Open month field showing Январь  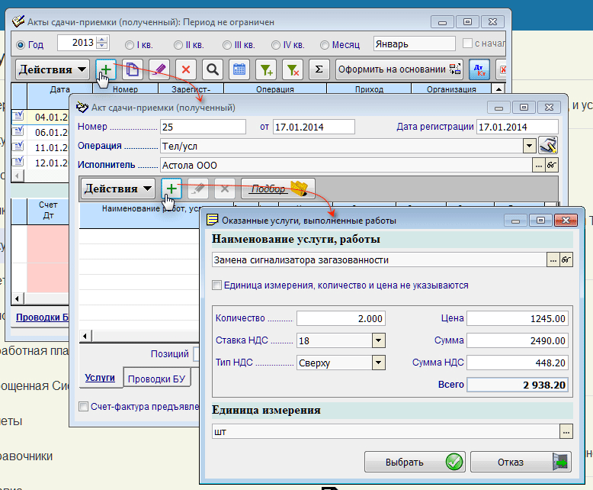point(414,44)
